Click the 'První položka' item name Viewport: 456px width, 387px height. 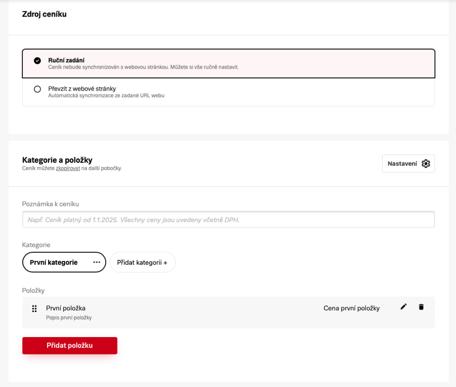(66, 308)
